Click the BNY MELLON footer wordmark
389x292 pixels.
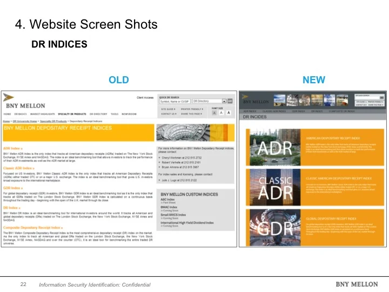click(357, 284)
